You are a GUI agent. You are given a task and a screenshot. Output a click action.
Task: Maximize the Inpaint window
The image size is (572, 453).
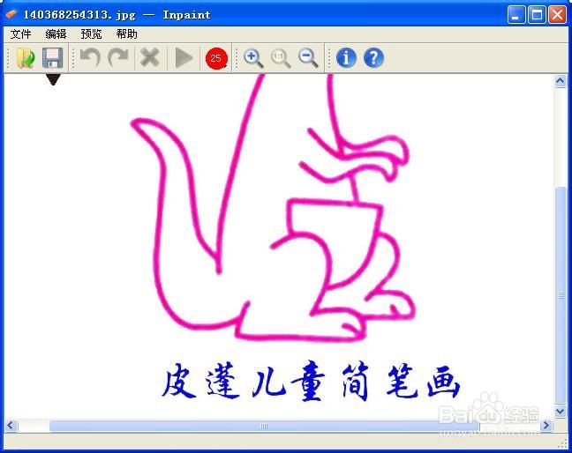point(537,15)
